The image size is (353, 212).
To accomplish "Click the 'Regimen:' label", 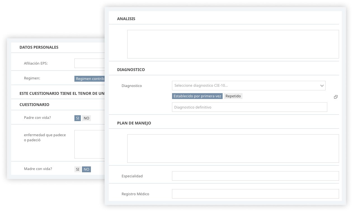I will click(x=32, y=78).
